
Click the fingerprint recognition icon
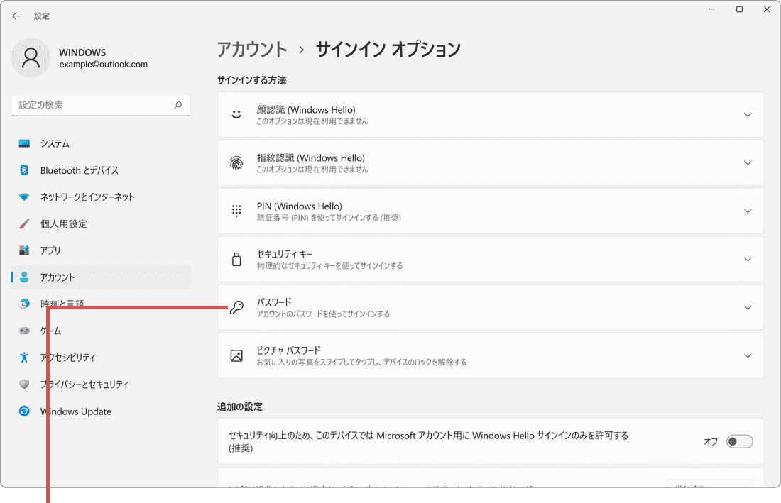(x=236, y=162)
